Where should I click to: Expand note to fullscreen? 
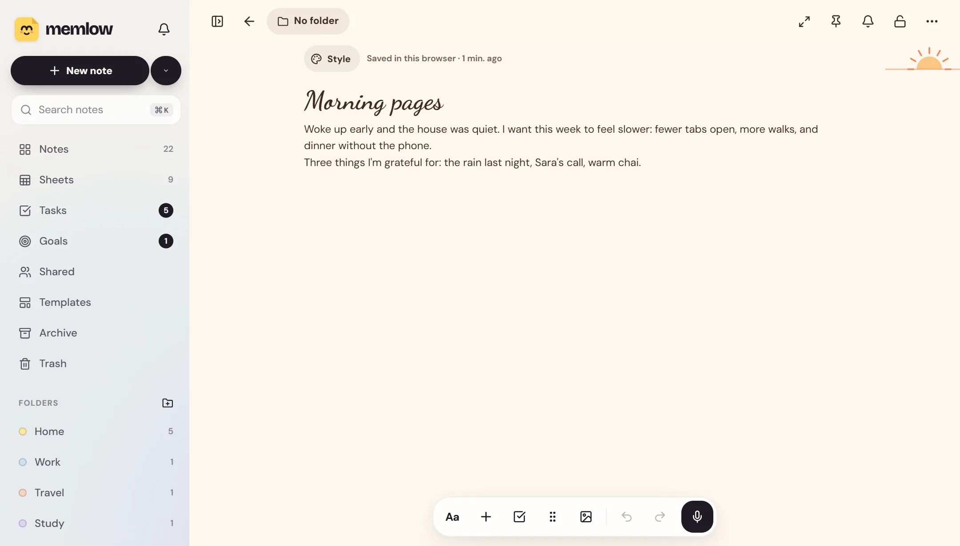click(x=804, y=21)
